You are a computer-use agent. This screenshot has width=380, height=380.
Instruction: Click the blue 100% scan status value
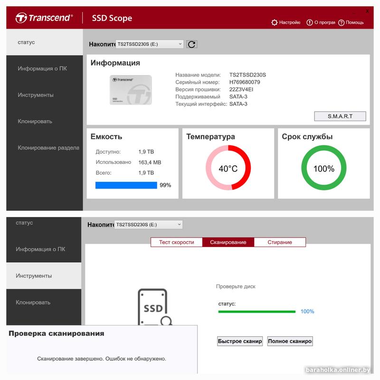pyautogui.click(x=307, y=312)
